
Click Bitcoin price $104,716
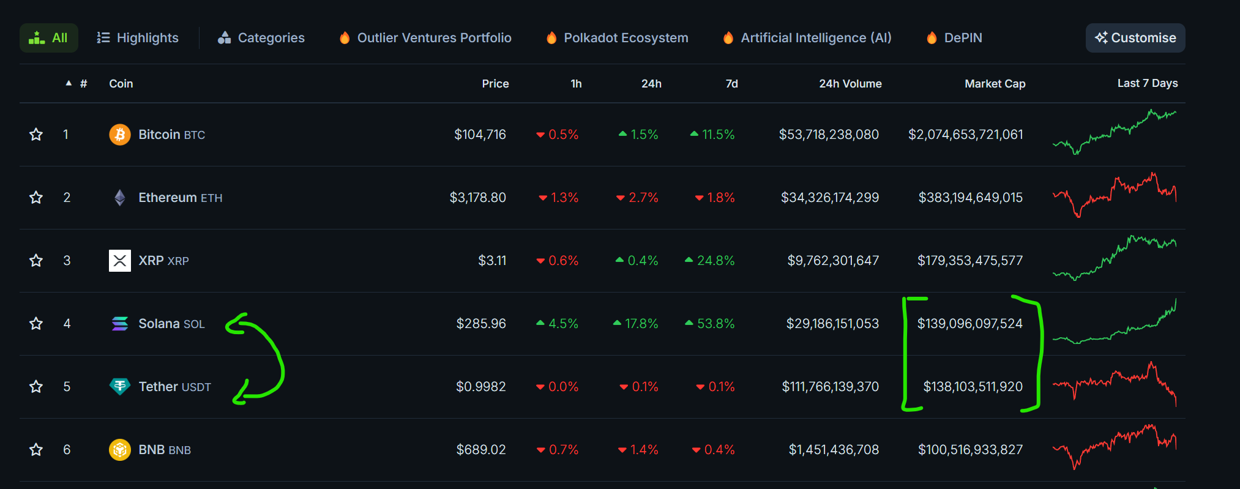click(480, 135)
